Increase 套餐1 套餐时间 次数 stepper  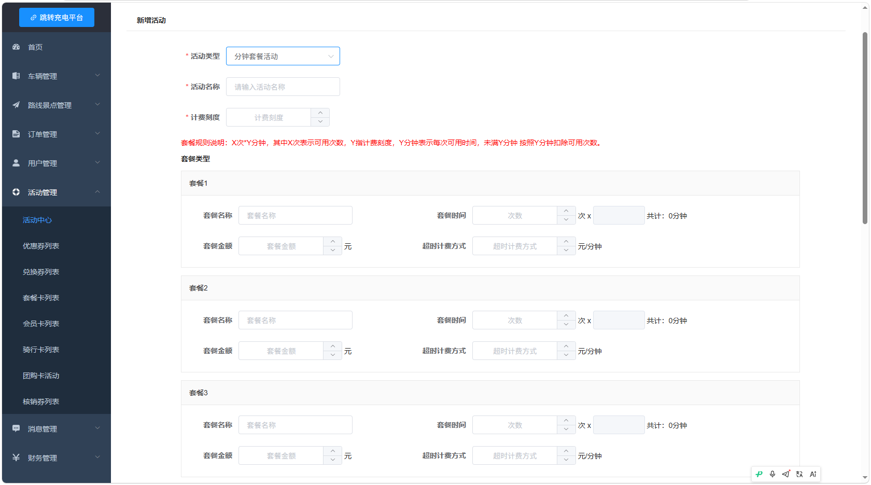[566, 211]
